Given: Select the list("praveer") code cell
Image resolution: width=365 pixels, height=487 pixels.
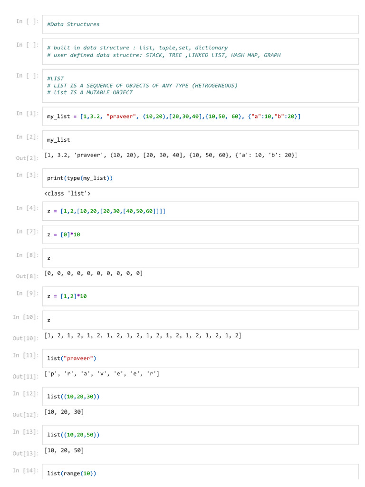Looking at the screenshot, I should 200,358.
